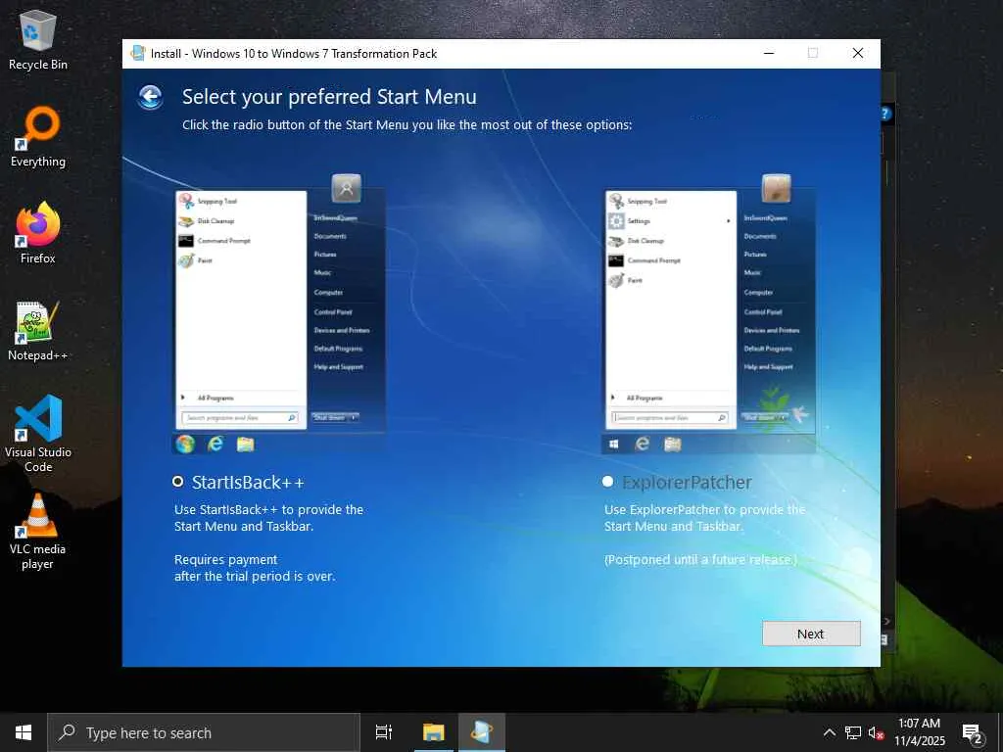Click the 'StartIsBack++' label text

(x=248, y=482)
